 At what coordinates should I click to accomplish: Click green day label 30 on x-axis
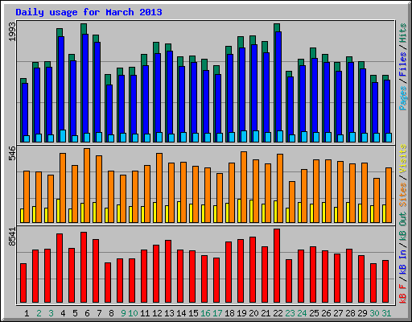374,313
